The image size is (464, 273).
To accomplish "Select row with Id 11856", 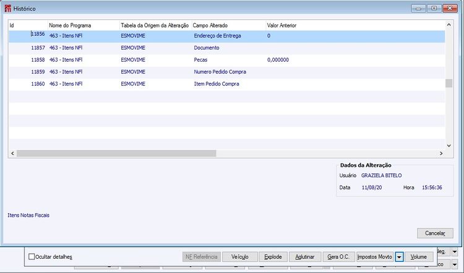I will pyautogui.click(x=226, y=36).
